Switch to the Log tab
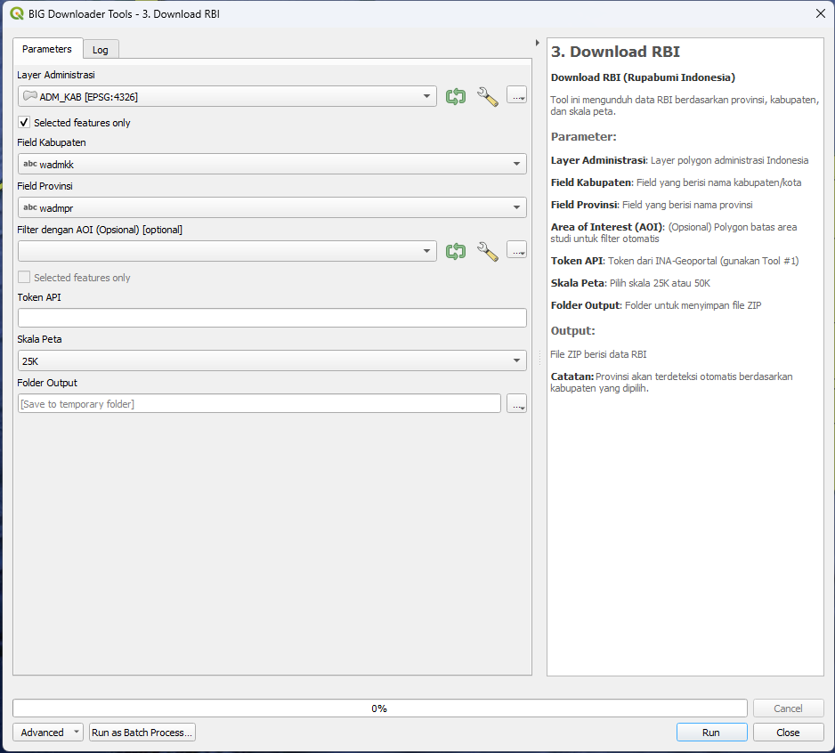835x753 pixels. pyautogui.click(x=101, y=49)
